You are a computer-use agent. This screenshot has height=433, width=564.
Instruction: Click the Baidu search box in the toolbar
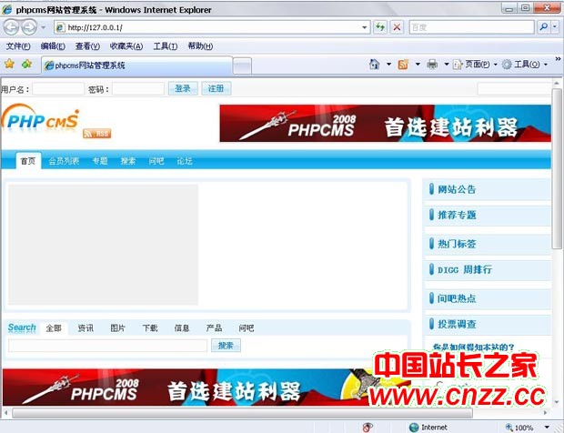471,27
